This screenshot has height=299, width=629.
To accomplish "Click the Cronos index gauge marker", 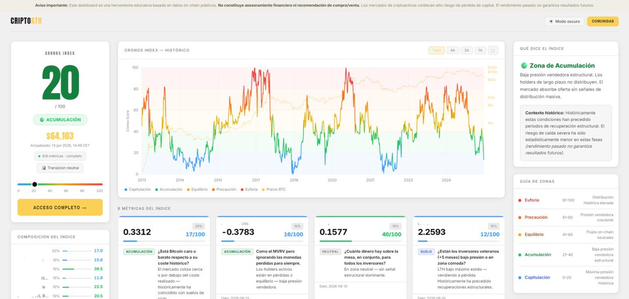I will 35,184.
